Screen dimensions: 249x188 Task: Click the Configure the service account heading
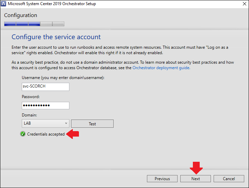click(56, 37)
